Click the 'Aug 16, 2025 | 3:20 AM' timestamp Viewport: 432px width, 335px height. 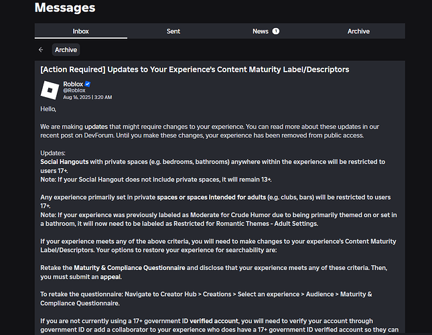point(87,97)
